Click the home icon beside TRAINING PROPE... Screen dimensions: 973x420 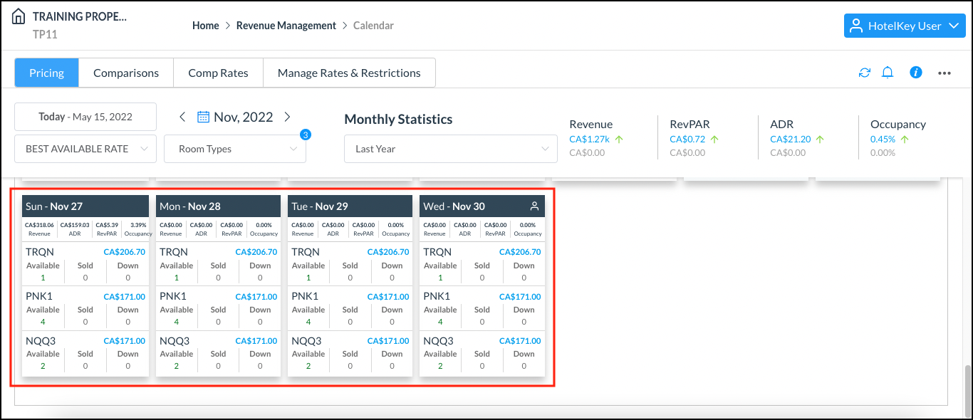[16, 14]
